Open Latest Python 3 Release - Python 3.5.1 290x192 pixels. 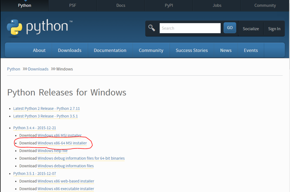pos(45,116)
